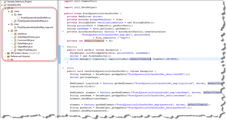Expand the ObjectItem.java node
The image size is (227, 120).
(x=12, y=47)
